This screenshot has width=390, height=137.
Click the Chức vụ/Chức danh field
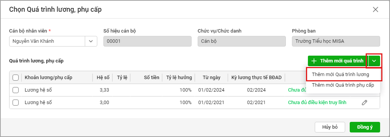click(x=242, y=41)
